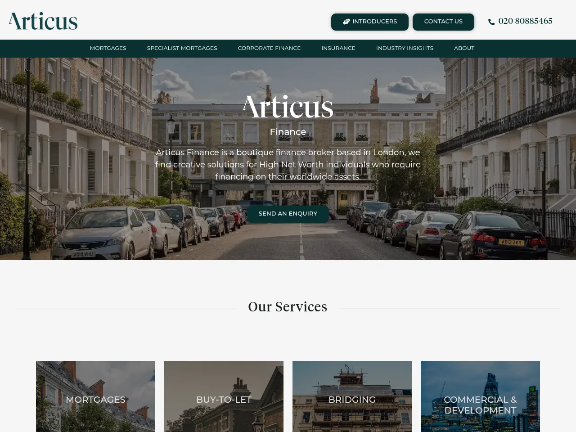Click the Send an Enquiry button
This screenshot has width=576, height=432.
[x=288, y=214]
